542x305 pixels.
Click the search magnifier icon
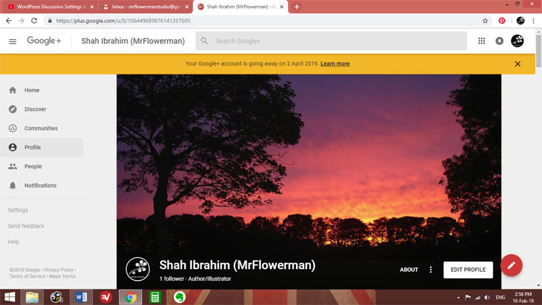[205, 41]
